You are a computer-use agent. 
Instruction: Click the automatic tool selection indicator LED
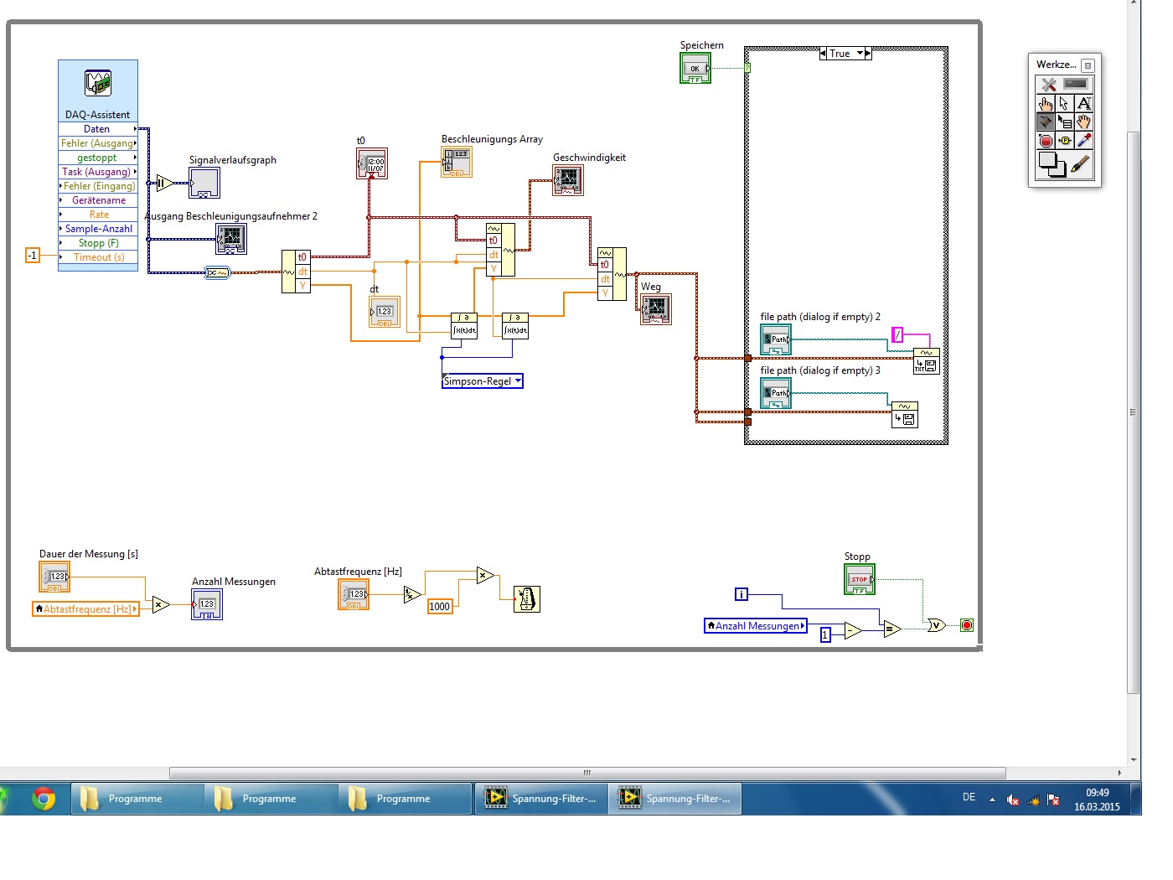(1076, 84)
